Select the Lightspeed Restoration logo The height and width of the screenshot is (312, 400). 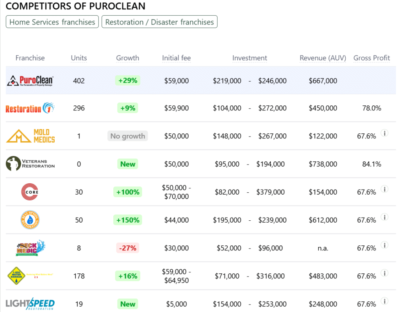click(x=30, y=303)
